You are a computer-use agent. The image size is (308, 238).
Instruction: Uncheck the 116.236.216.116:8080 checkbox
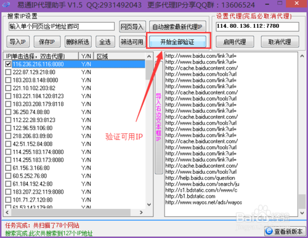pyautogui.click(x=8, y=64)
